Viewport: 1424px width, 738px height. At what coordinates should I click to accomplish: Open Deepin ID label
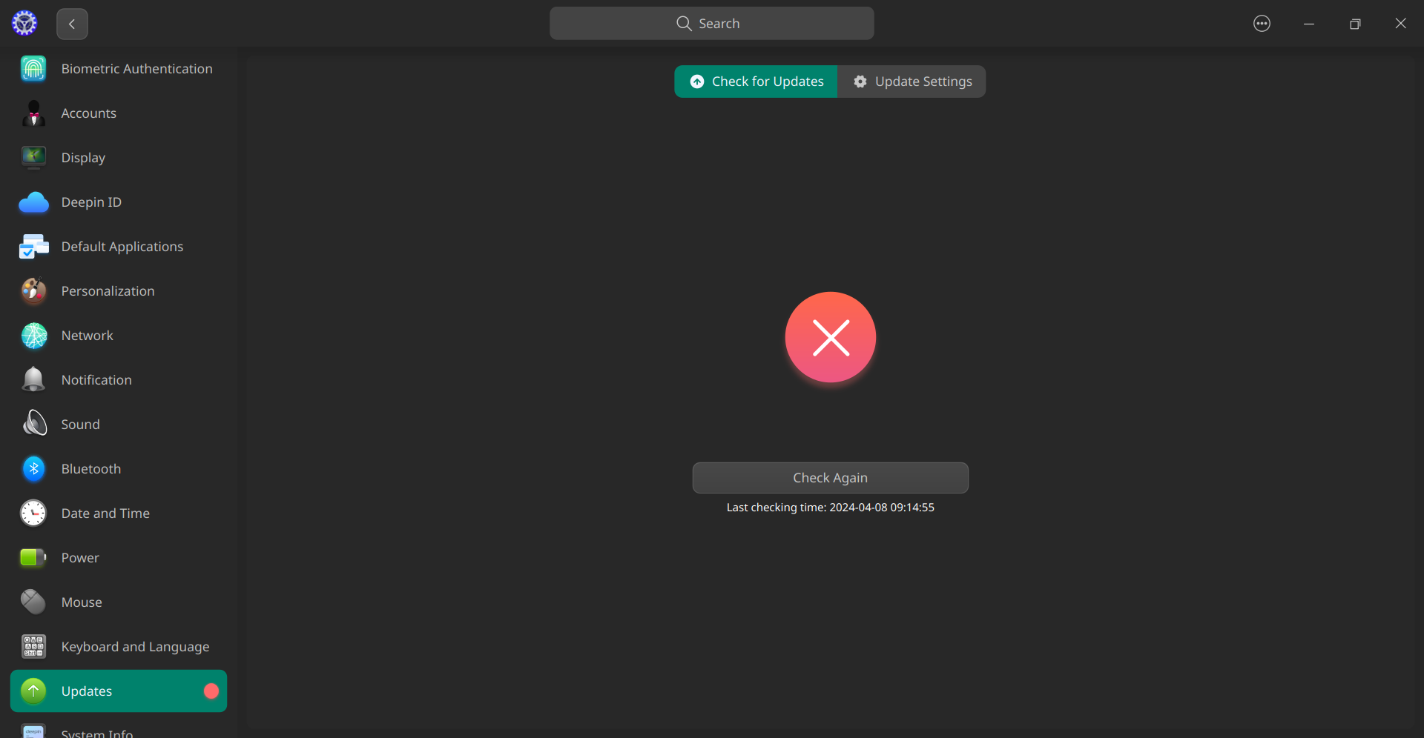tap(91, 202)
